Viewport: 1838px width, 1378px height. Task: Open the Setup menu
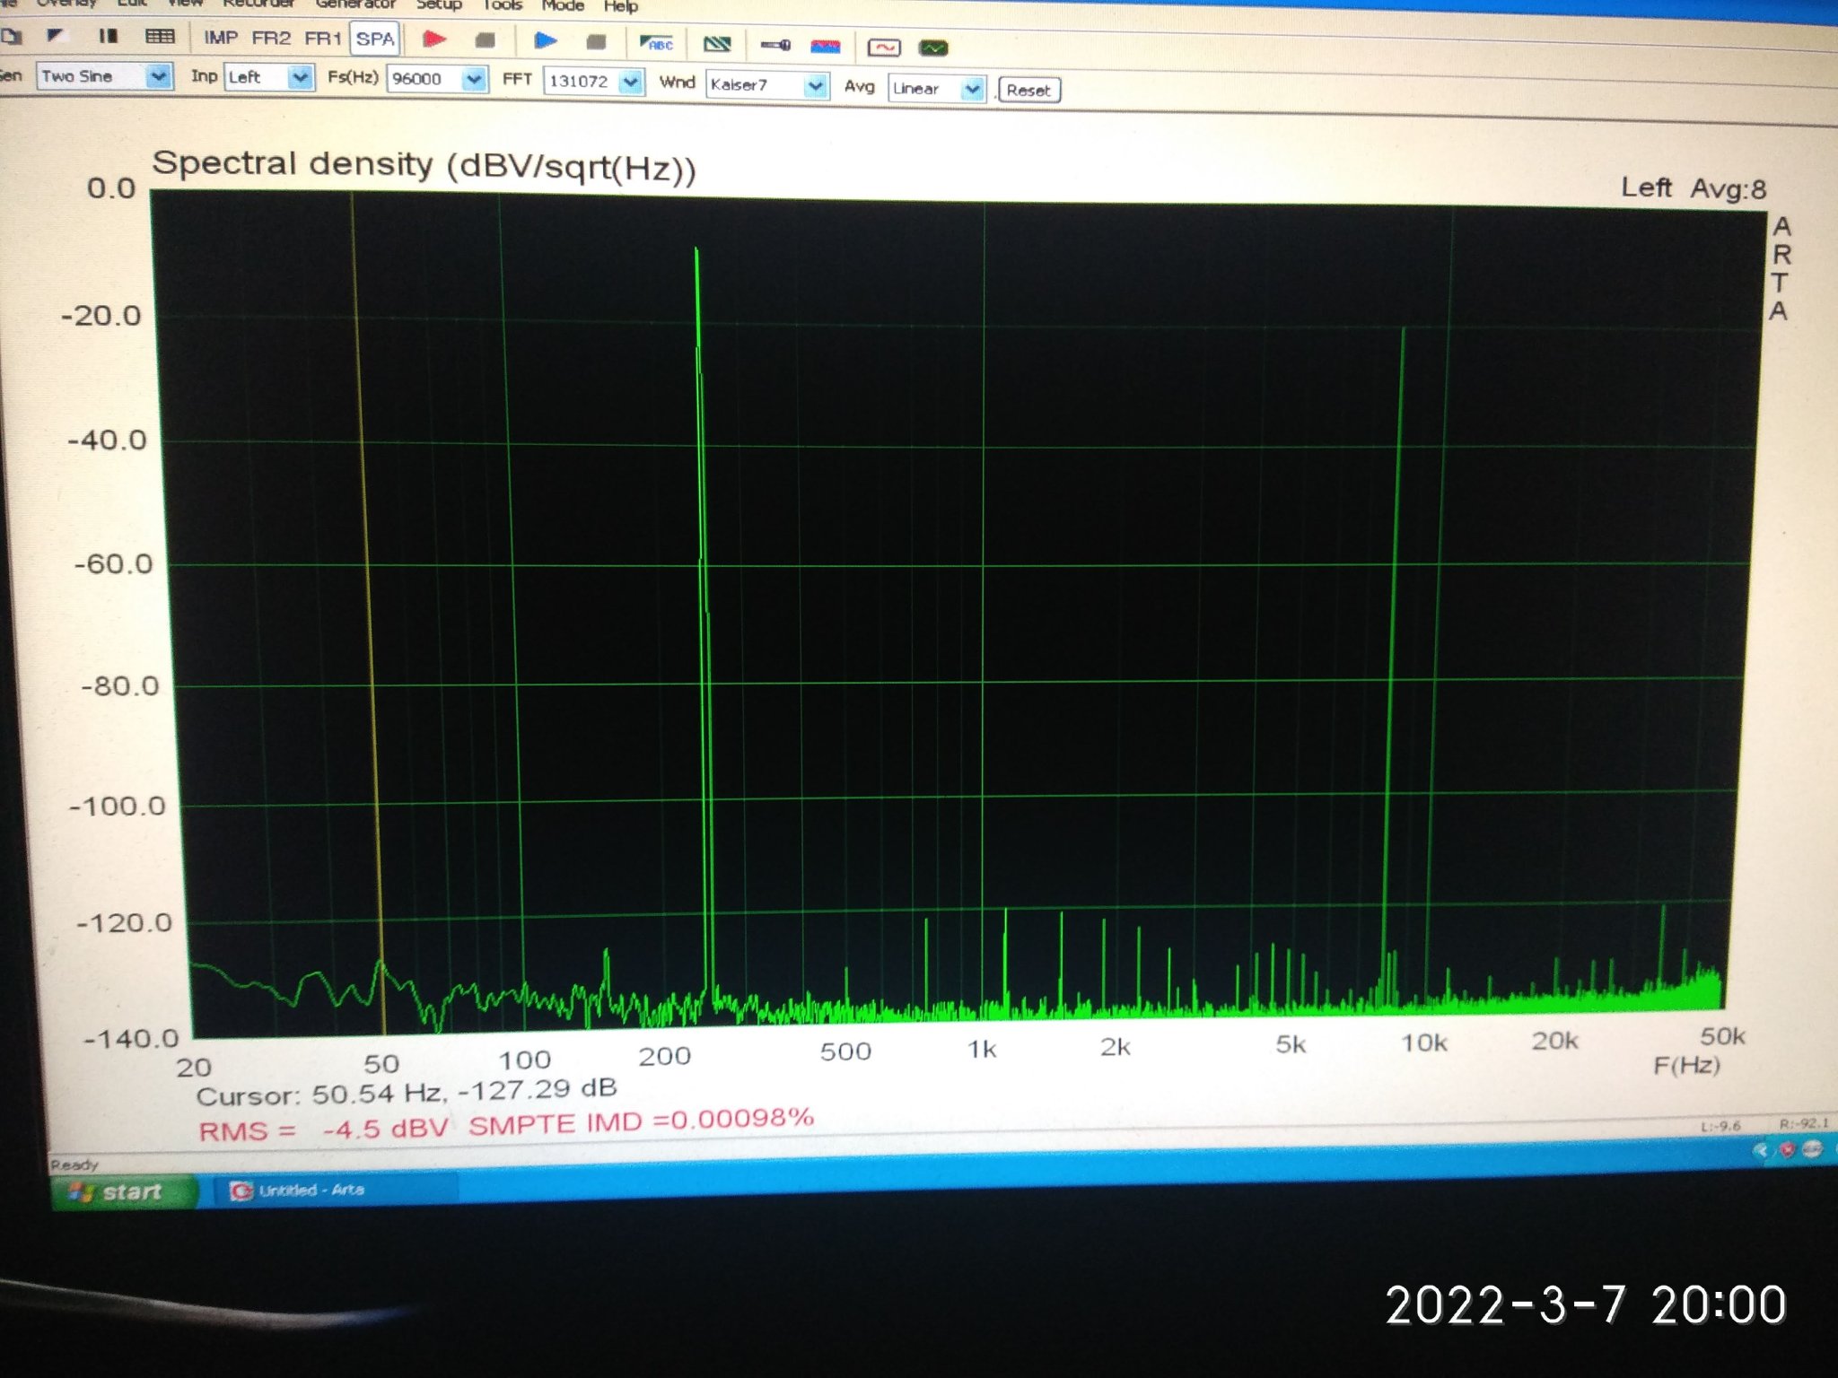[x=439, y=5]
